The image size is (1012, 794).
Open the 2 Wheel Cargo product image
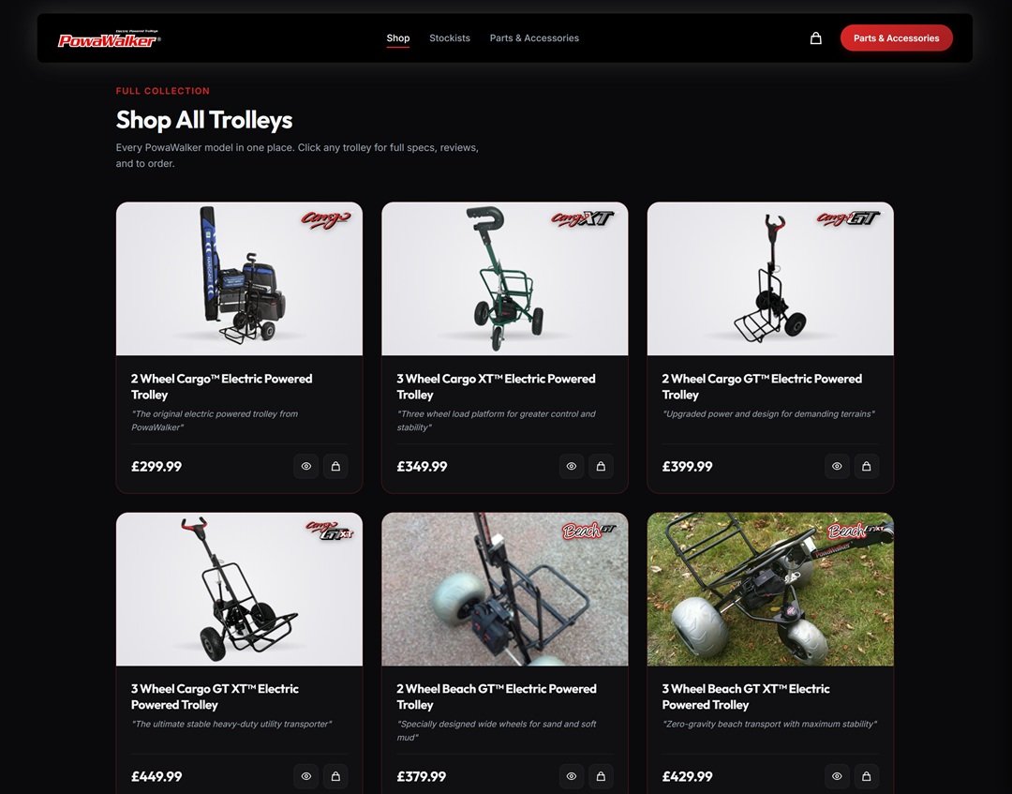coord(240,278)
